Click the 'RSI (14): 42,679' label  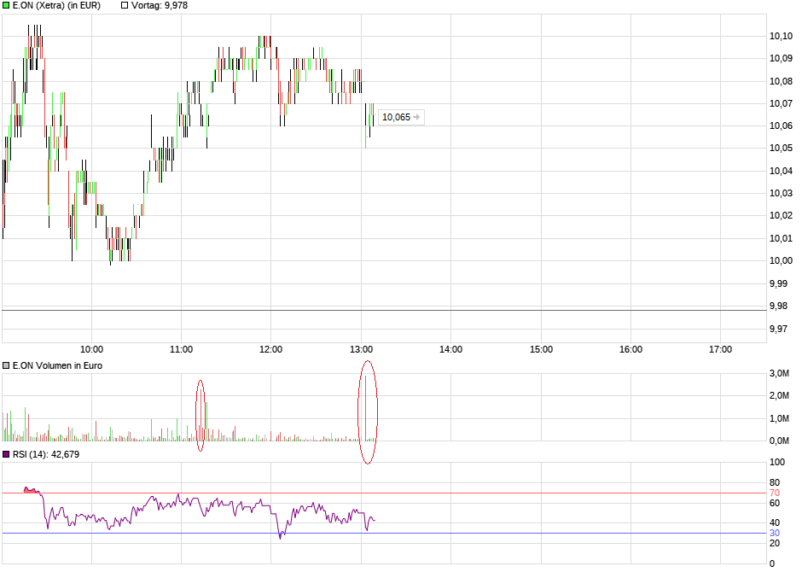46,454
